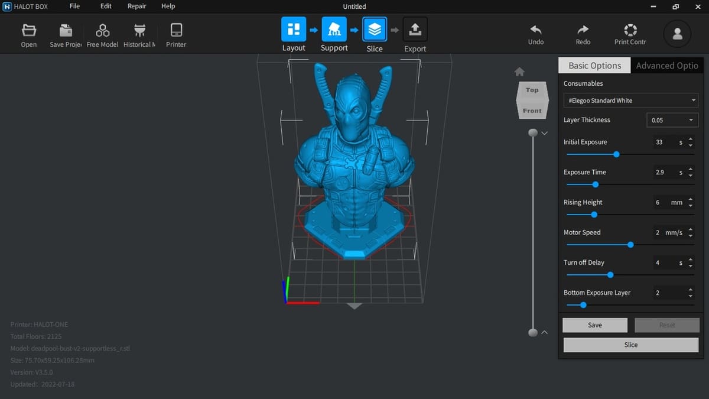
Task: Click the Printer toolbar icon
Action: (x=176, y=35)
